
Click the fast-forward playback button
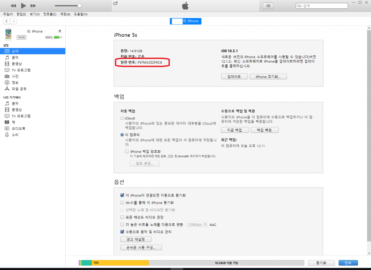33,6
